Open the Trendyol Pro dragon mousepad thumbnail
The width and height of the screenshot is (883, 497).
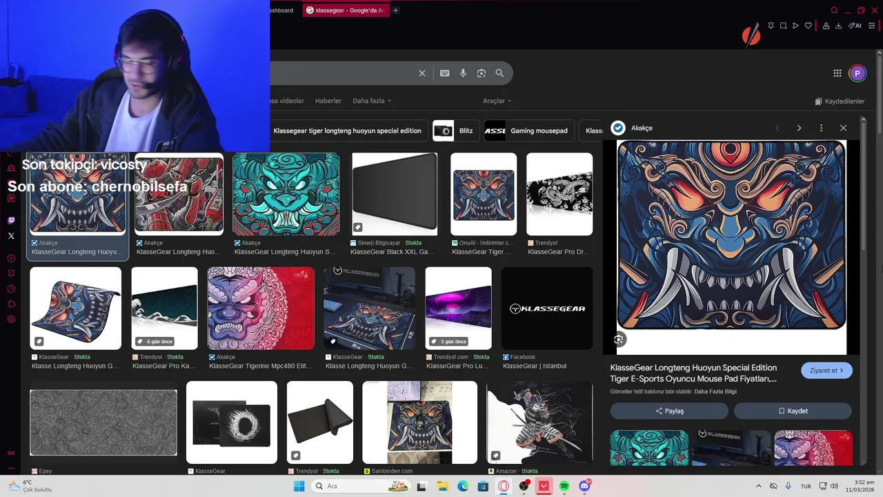point(559,194)
